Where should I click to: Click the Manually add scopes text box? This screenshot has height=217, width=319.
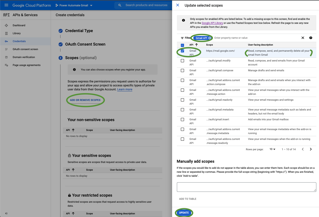(x=246, y=187)
